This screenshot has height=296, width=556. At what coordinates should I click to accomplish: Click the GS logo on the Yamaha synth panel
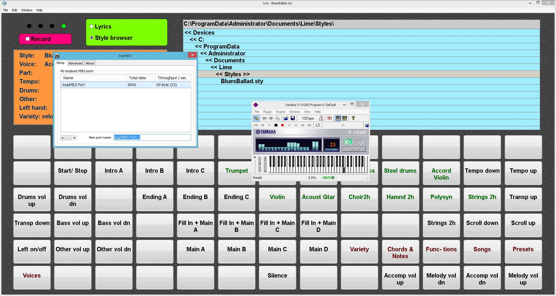click(360, 142)
